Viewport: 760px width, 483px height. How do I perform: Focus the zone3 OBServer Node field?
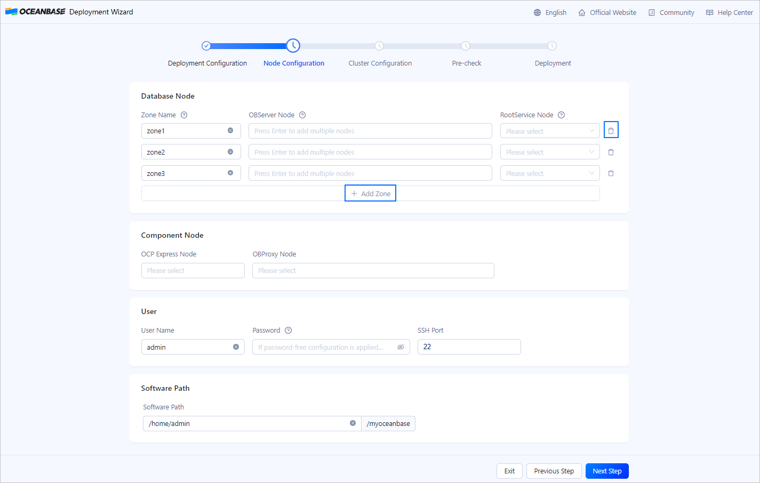pyautogui.click(x=370, y=173)
